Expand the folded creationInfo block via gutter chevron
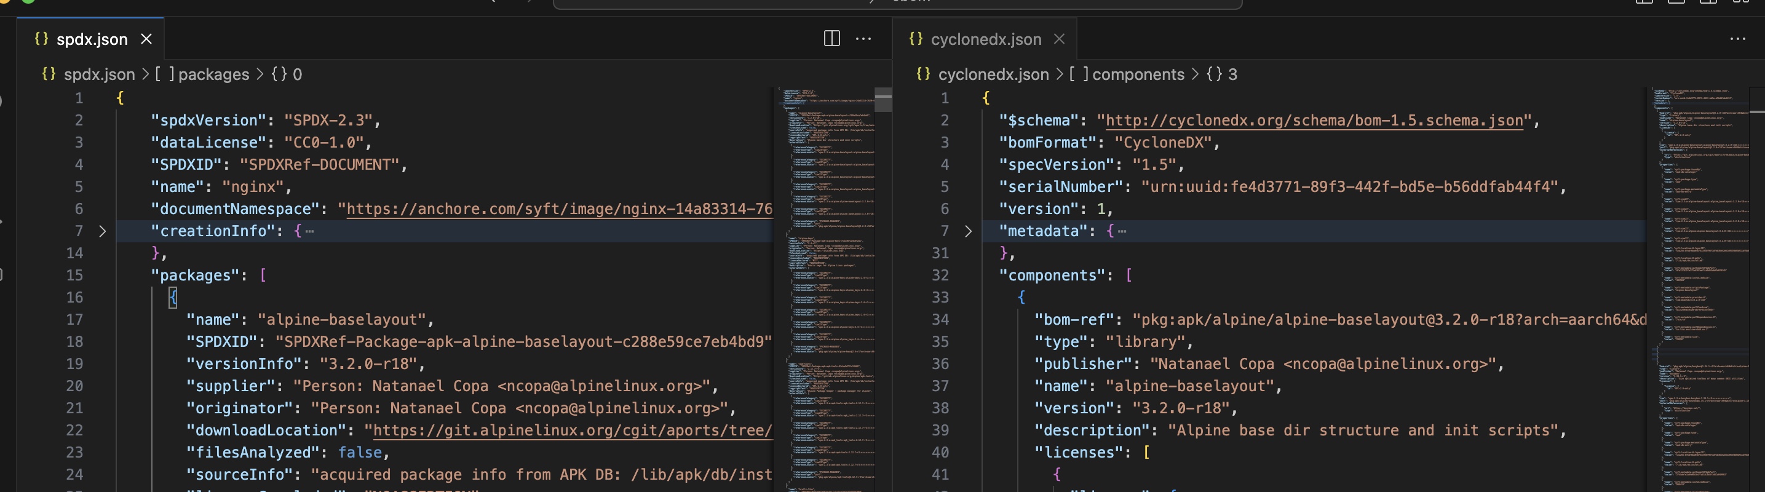1765x492 pixels. pos(102,232)
